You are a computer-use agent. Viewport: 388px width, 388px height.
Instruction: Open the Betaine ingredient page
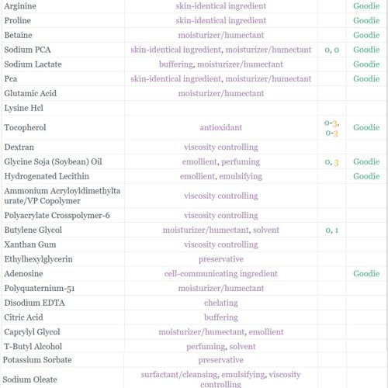18,35
